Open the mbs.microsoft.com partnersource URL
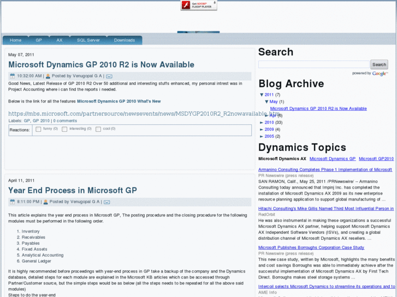The height and width of the screenshot is (297, 397). [x=144, y=114]
